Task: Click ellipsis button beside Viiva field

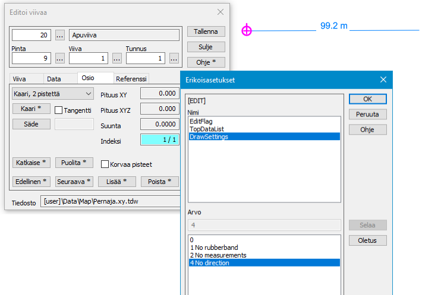Action: (117, 58)
